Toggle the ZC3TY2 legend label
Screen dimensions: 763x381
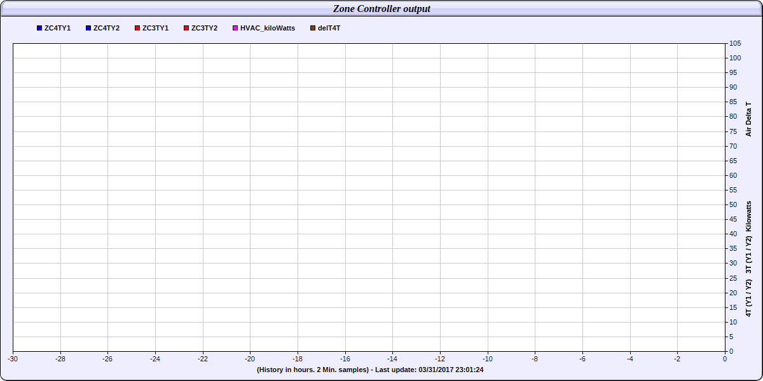pyautogui.click(x=204, y=29)
